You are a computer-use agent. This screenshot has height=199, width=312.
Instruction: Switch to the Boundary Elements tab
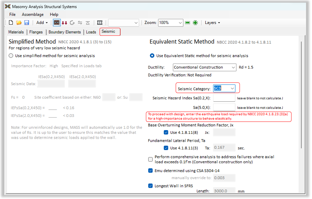click(x=65, y=32)
